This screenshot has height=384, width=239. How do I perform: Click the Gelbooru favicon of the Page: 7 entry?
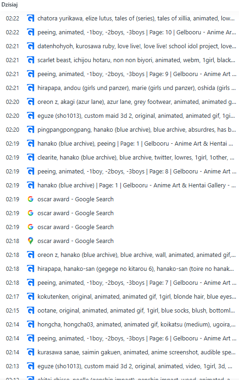pyautogui.click(x=30, y=282)
